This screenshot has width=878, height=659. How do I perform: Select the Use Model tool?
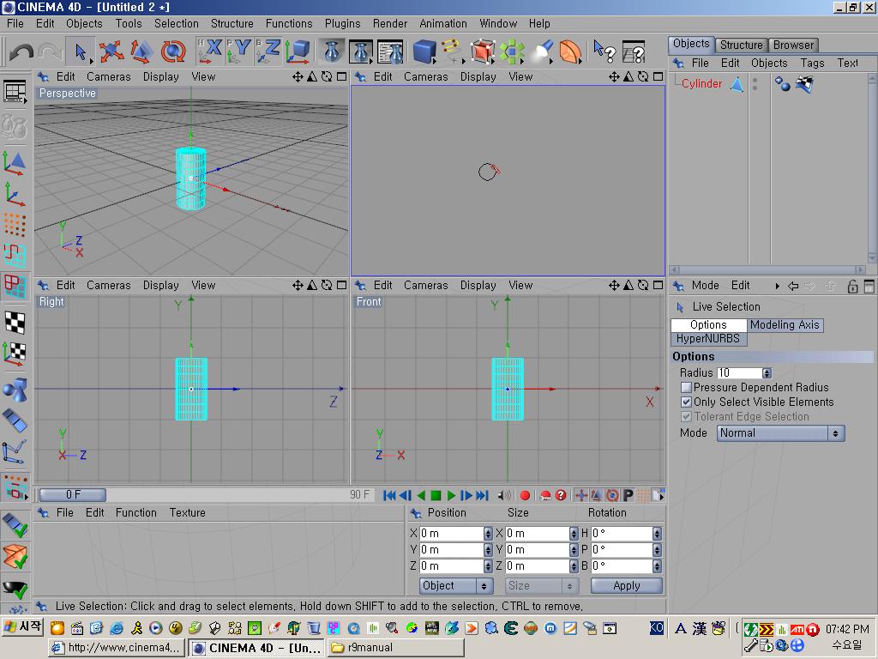coord(15,162)
